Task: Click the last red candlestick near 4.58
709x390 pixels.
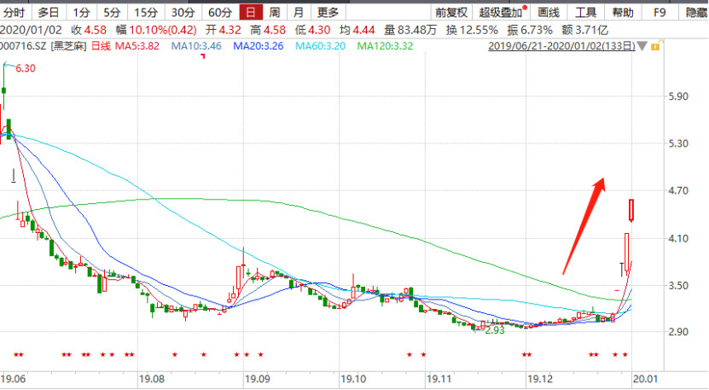Action: pyautogui.click(x=631, y=211)
